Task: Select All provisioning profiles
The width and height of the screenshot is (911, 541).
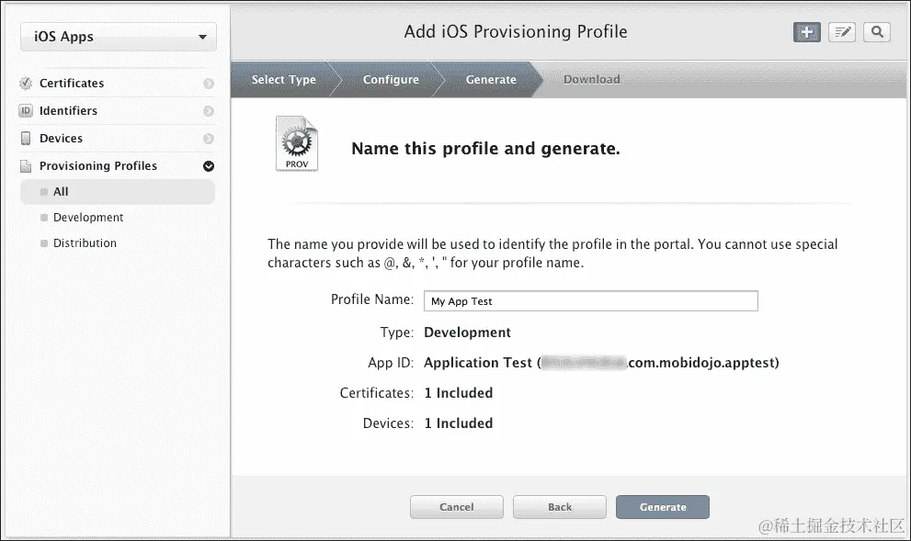Action: [118, 192]
